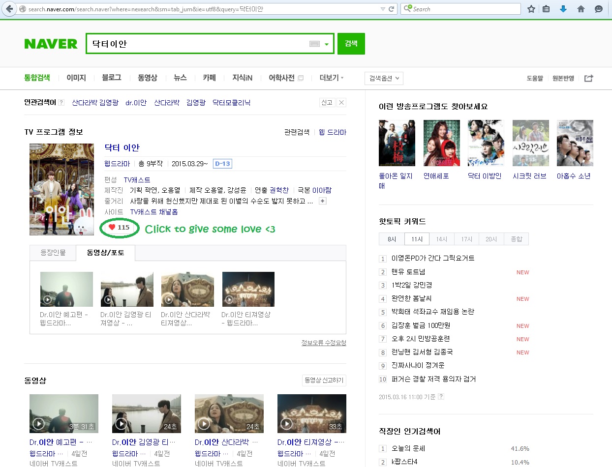This screenshot has width=612, height=467.
Task: Click the browser back arrow button
Action: 9,9
